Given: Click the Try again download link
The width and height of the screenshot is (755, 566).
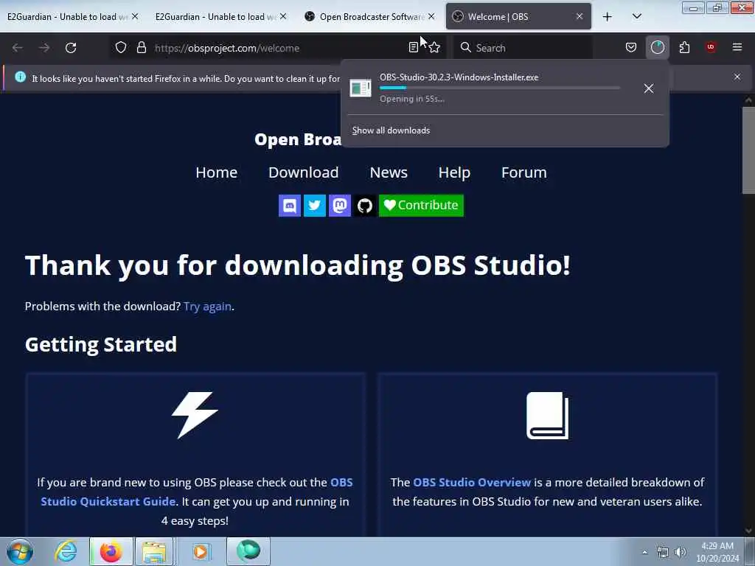Looking at the screenshot, I should 207,307.
